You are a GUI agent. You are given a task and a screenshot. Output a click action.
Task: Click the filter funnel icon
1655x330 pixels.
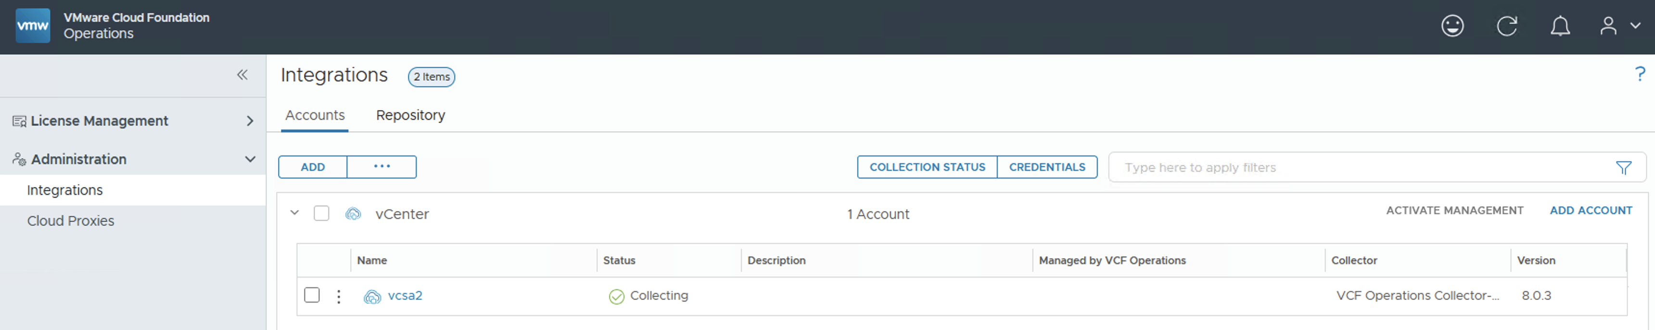point(1623,167)
